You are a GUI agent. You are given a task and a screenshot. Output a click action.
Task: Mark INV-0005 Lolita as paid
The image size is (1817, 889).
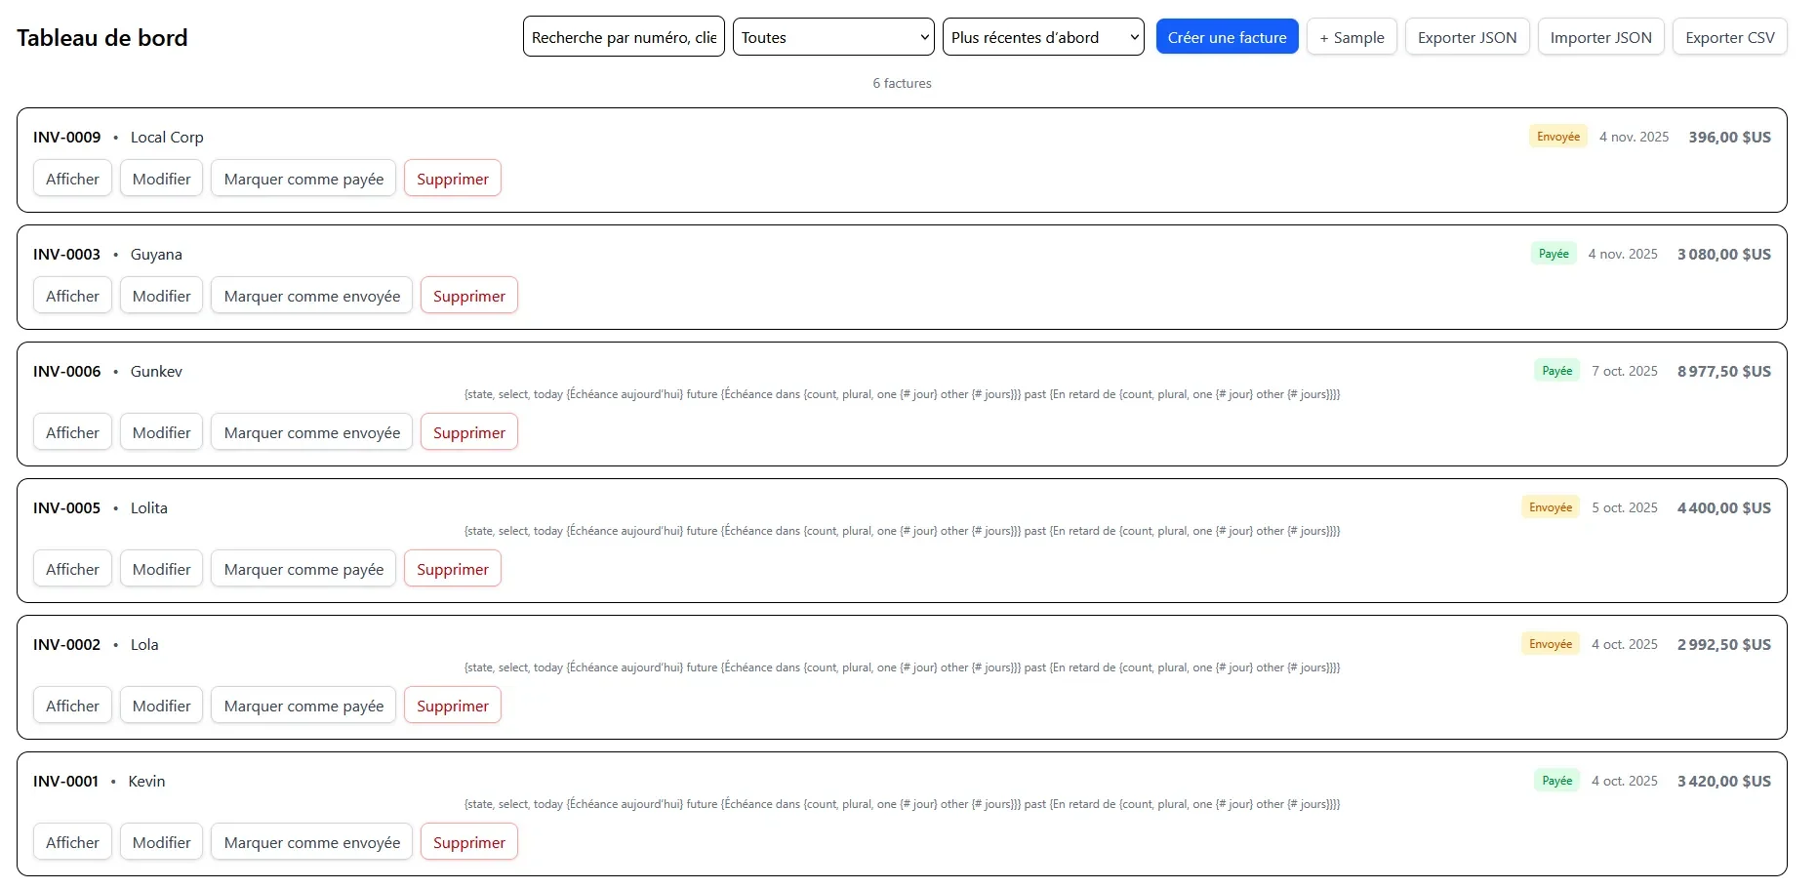(x=303, y=569)
